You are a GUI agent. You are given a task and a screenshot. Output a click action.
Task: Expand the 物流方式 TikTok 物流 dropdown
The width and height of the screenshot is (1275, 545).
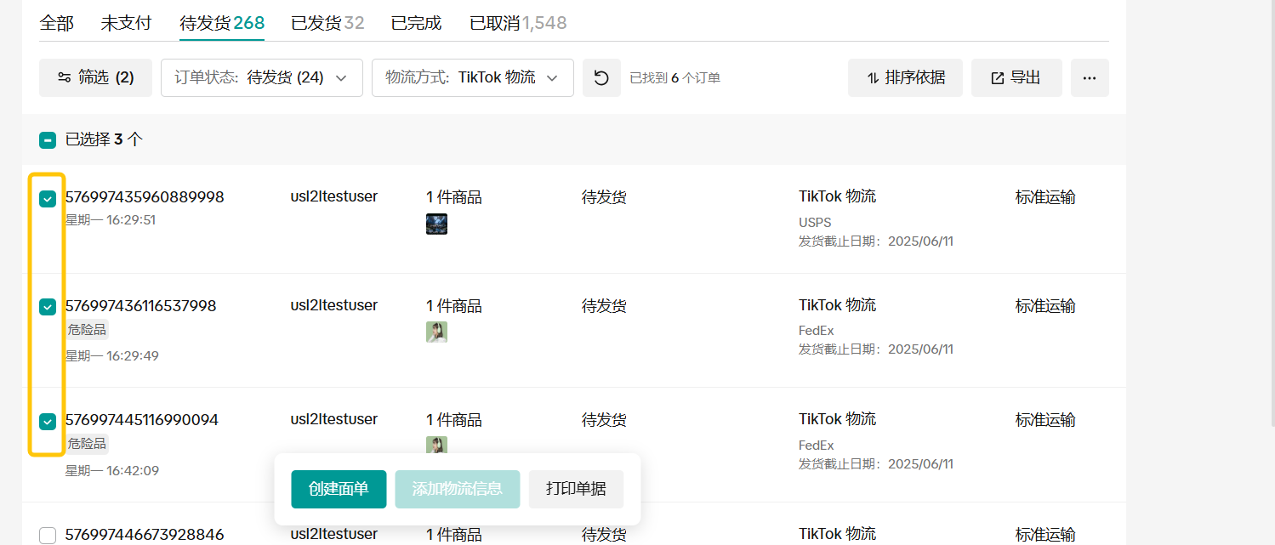472,78
